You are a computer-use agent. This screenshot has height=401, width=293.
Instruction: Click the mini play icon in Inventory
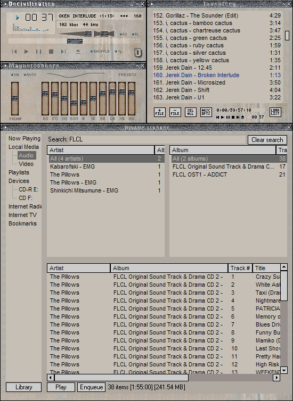coord(223,117)
